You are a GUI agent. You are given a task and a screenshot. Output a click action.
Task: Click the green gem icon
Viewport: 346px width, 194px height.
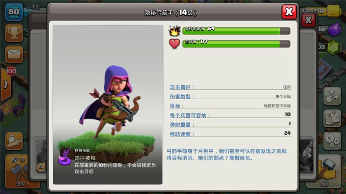(x=334, y=47)
